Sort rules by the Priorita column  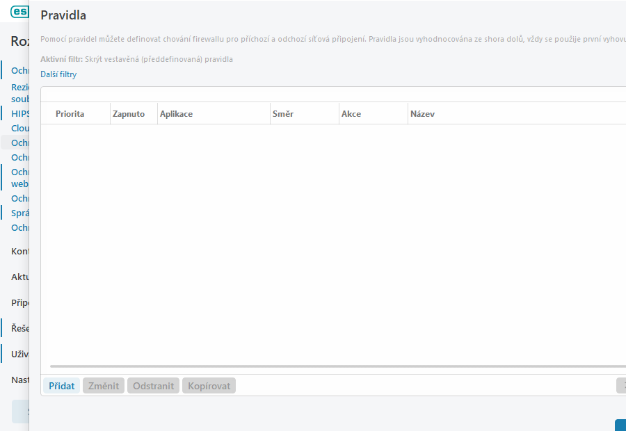[x=72, y=113]
